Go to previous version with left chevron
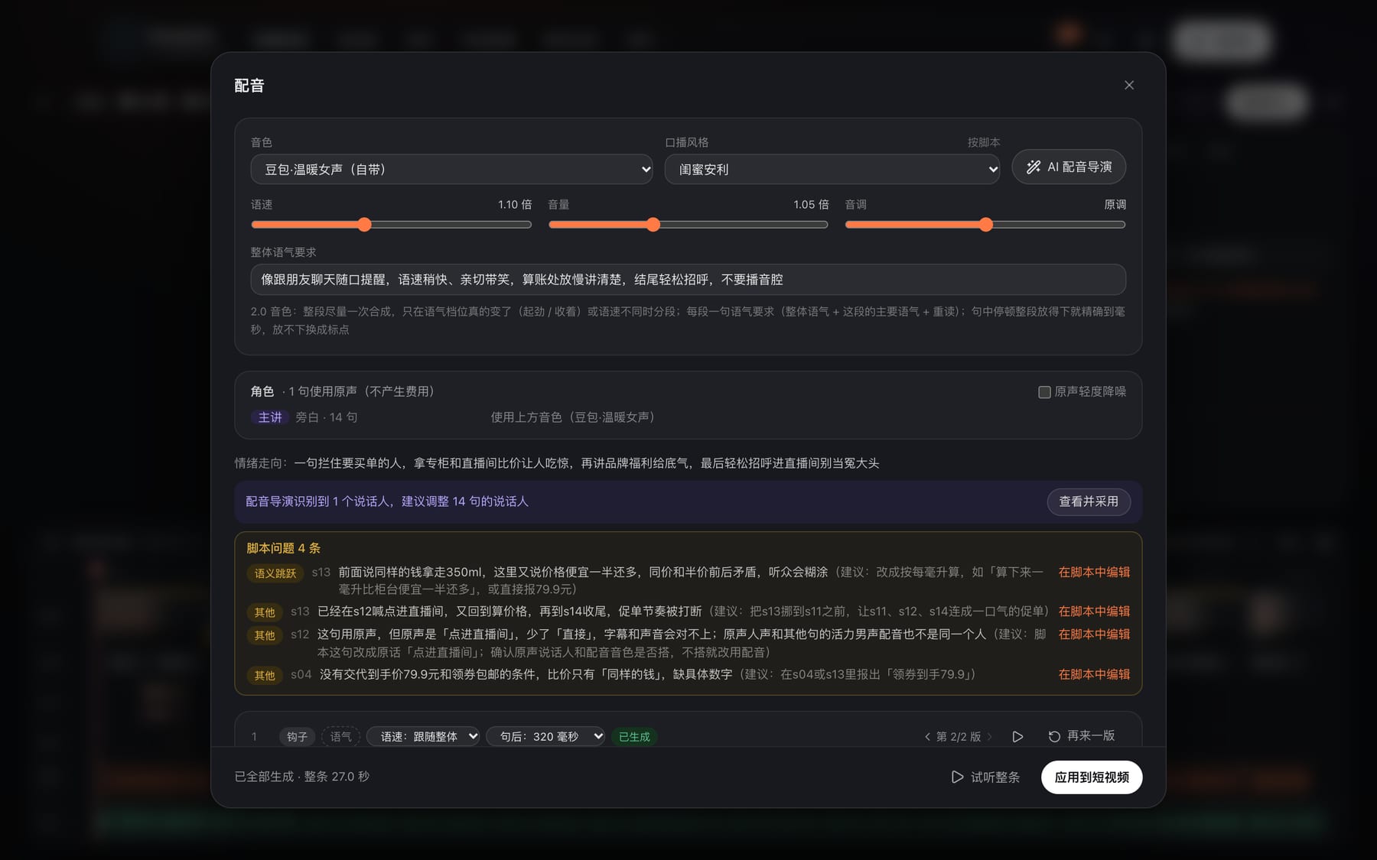Viewport: 1377px width, 860px height. [x=927, y=737]
